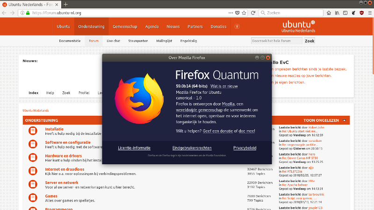
Task: Click the Hardware en drivers board icon
Action: click(33, 157)
